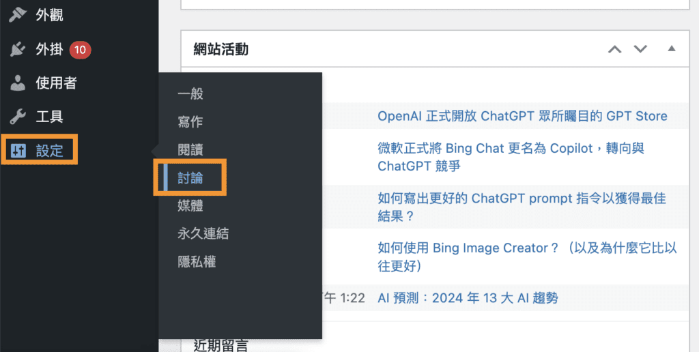This screenshot has width=699, height=352.
Task: Select 寫作 from the settings submenu
Action: click(x=190, y=122)
